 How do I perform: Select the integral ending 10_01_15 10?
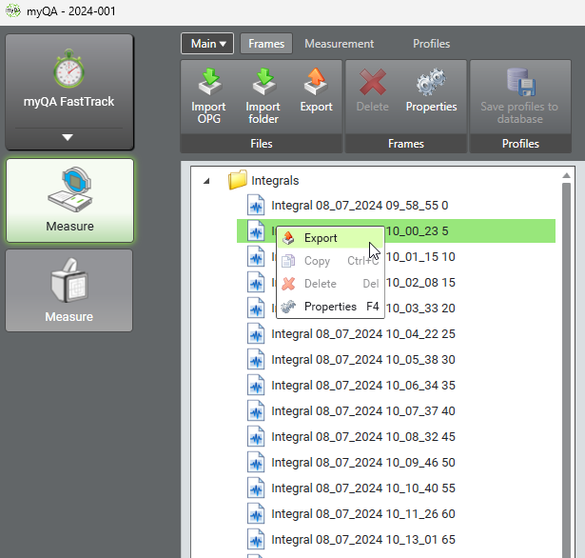coord(420,256)
